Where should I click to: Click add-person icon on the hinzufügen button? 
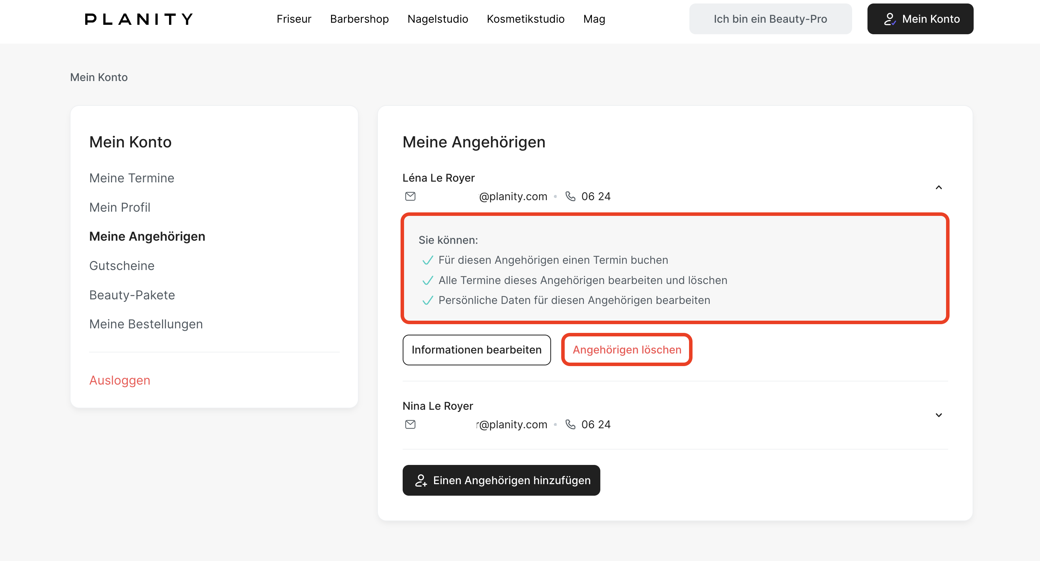(x=421, y=480)
